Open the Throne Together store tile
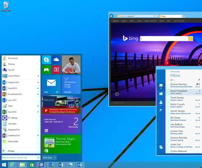 [x=61, y=144]
